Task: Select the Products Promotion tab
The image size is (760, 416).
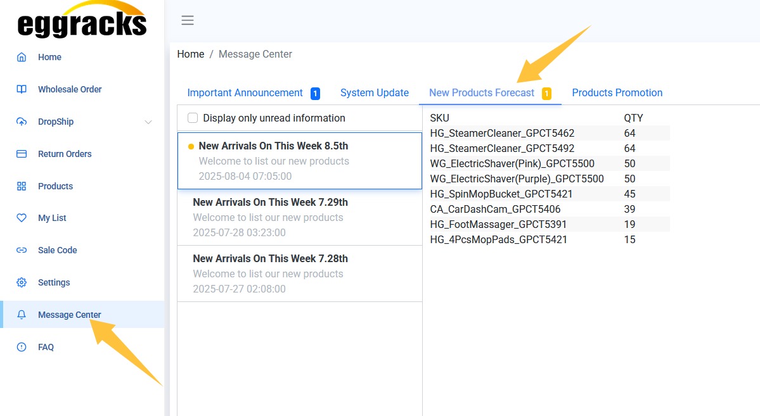Action: point(617,92)
